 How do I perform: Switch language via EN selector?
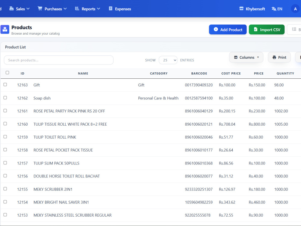pyautogui.click(x=277, y=9)
